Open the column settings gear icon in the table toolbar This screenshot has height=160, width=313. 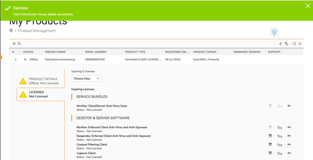[286, 44]
